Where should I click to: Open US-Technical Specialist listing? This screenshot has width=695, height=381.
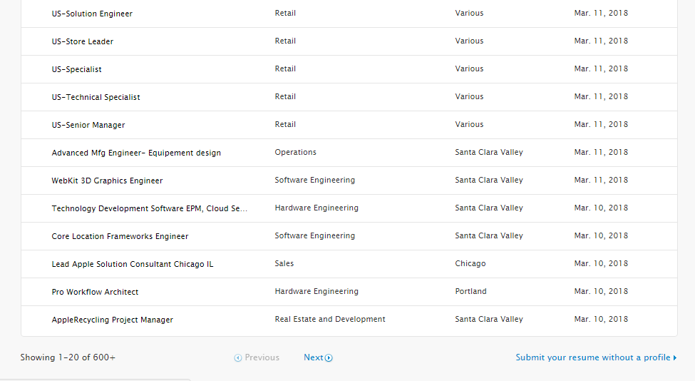(x=96, y=97)
